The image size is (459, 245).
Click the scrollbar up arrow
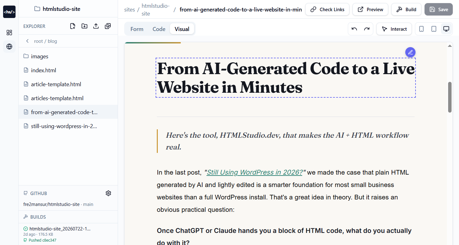450,46
